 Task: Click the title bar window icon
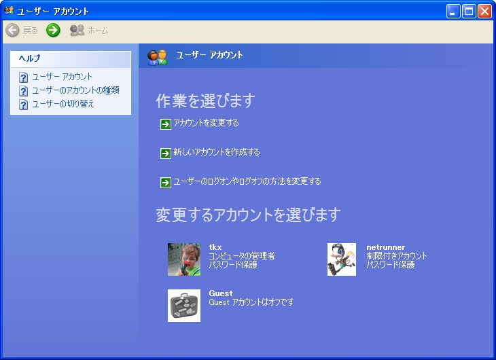pos(9,11)
